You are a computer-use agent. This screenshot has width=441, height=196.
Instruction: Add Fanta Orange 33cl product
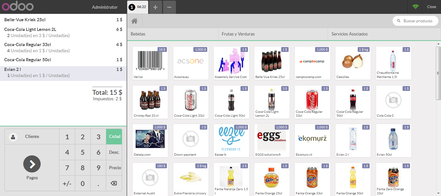[312, 179]
